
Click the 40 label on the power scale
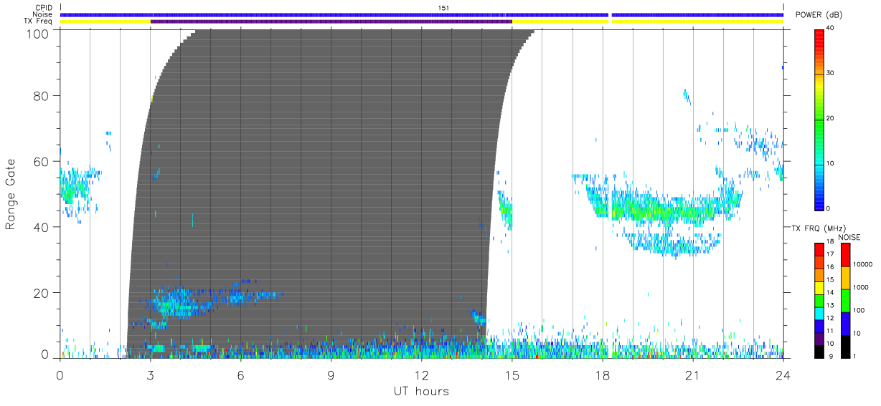pos(831,29)
